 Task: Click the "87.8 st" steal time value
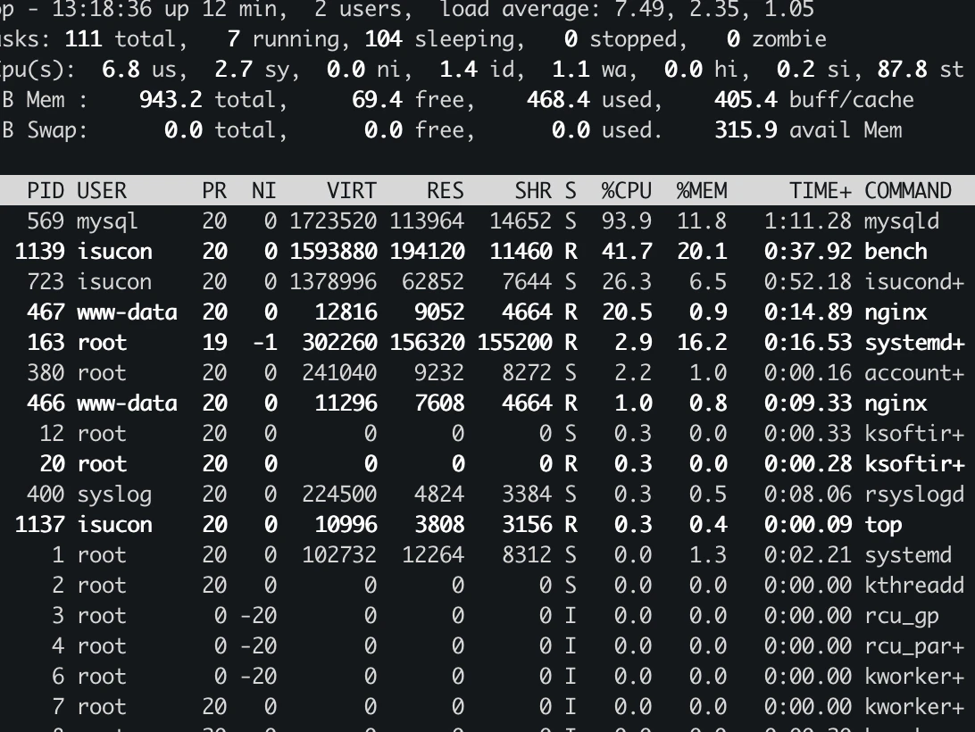(x=921, y=69)
